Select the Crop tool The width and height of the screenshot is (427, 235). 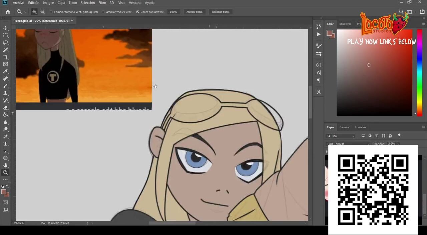click(x=5, y=57)
